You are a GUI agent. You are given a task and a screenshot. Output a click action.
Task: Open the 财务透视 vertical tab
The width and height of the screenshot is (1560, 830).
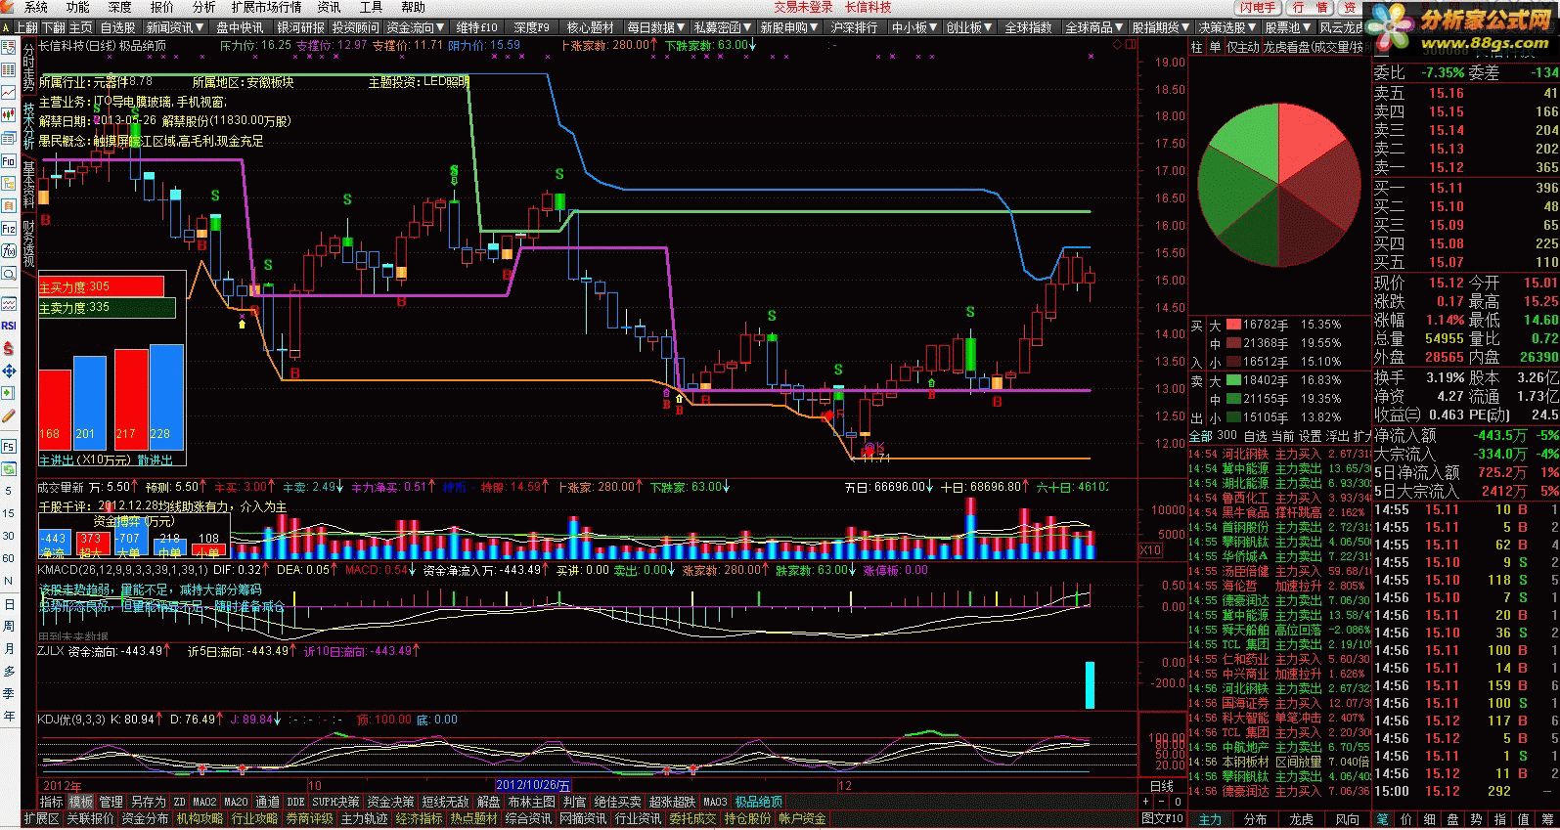pyautogui.click(x=28, y=244)
